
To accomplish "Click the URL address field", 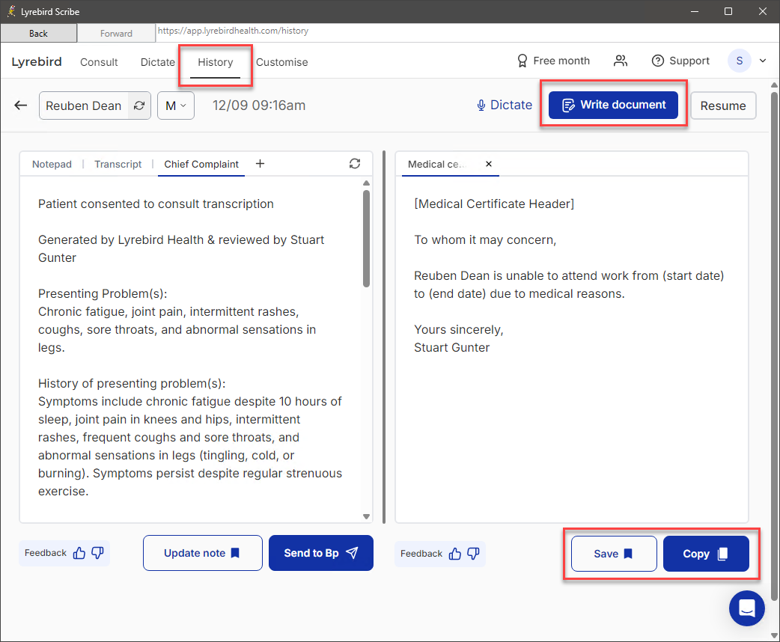I will point(466,31).
